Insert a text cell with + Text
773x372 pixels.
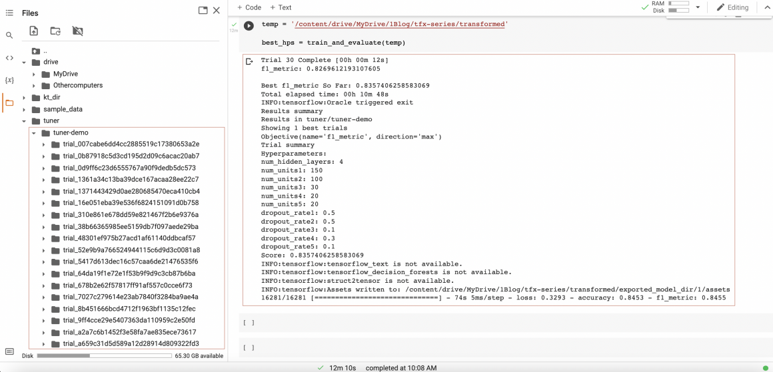(x=281, y=7)
